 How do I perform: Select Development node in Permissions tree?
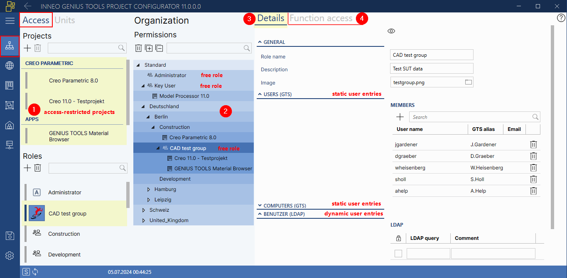point(175,179)
